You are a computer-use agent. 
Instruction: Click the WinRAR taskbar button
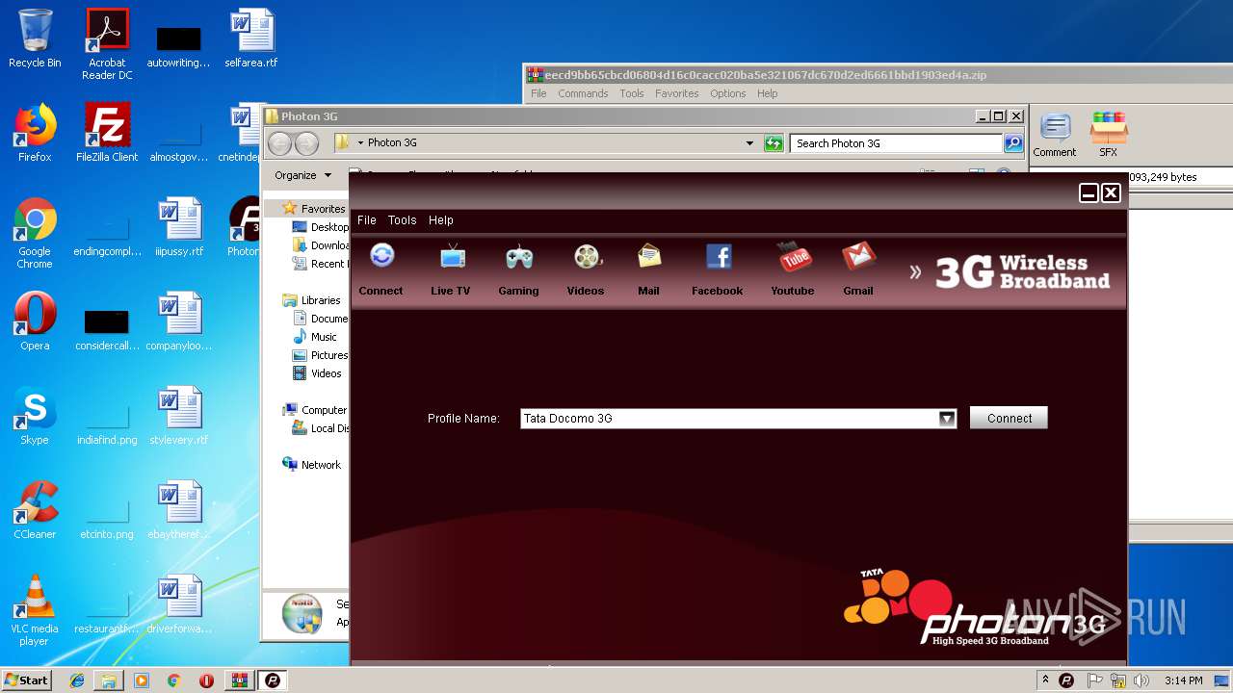239,680
